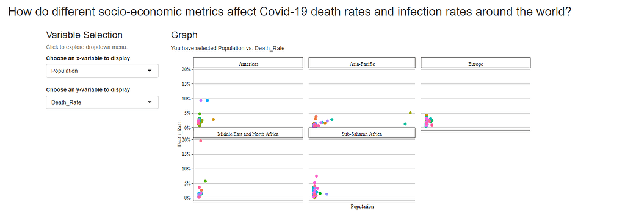This screenshot has width=625, height=219.
Task: Select the Middle East and North Africa header
Action: [248, 133]
